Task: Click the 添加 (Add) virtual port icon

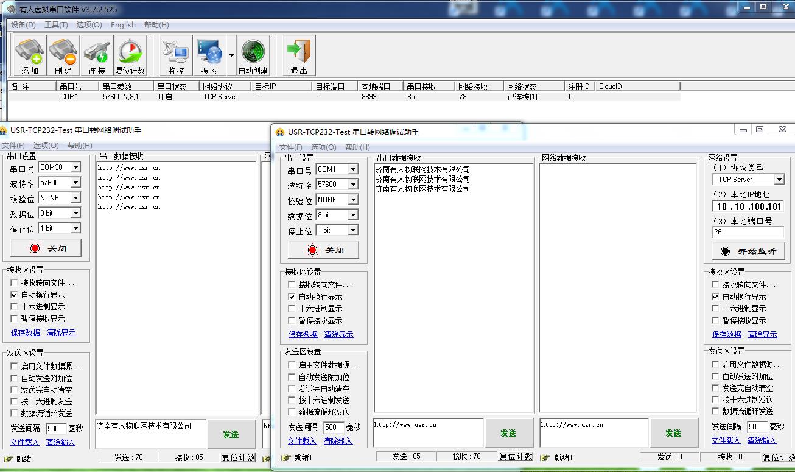Action: point(30,55)
